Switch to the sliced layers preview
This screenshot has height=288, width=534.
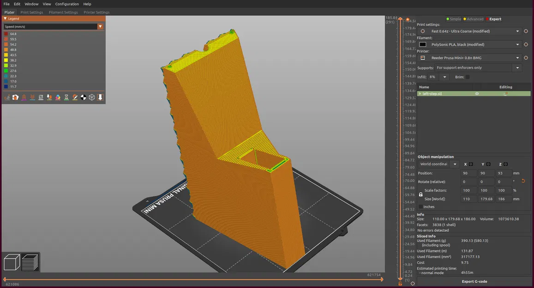click(x=30, y=263)
